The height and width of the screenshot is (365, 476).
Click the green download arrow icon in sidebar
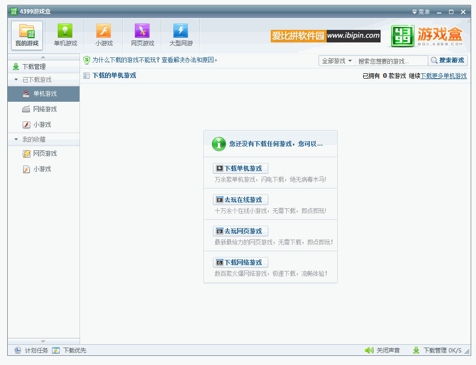[16, 67]
